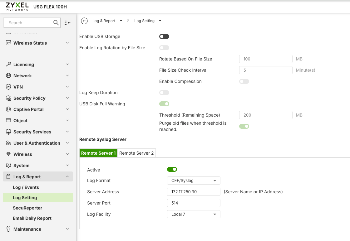Image resolution: width=350 pixels, height=241 pixels.
Task: Open the Log Facility dropdown
Action: [x=194, y=214]
